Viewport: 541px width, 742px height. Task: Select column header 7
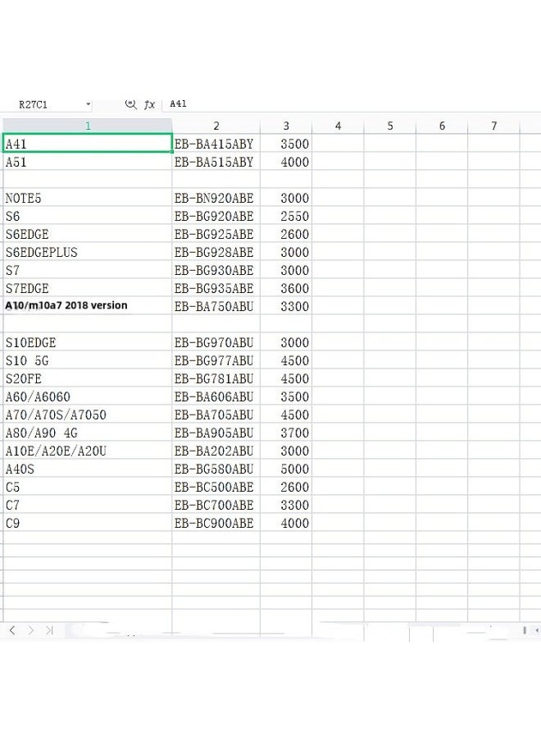pos(493,126)
